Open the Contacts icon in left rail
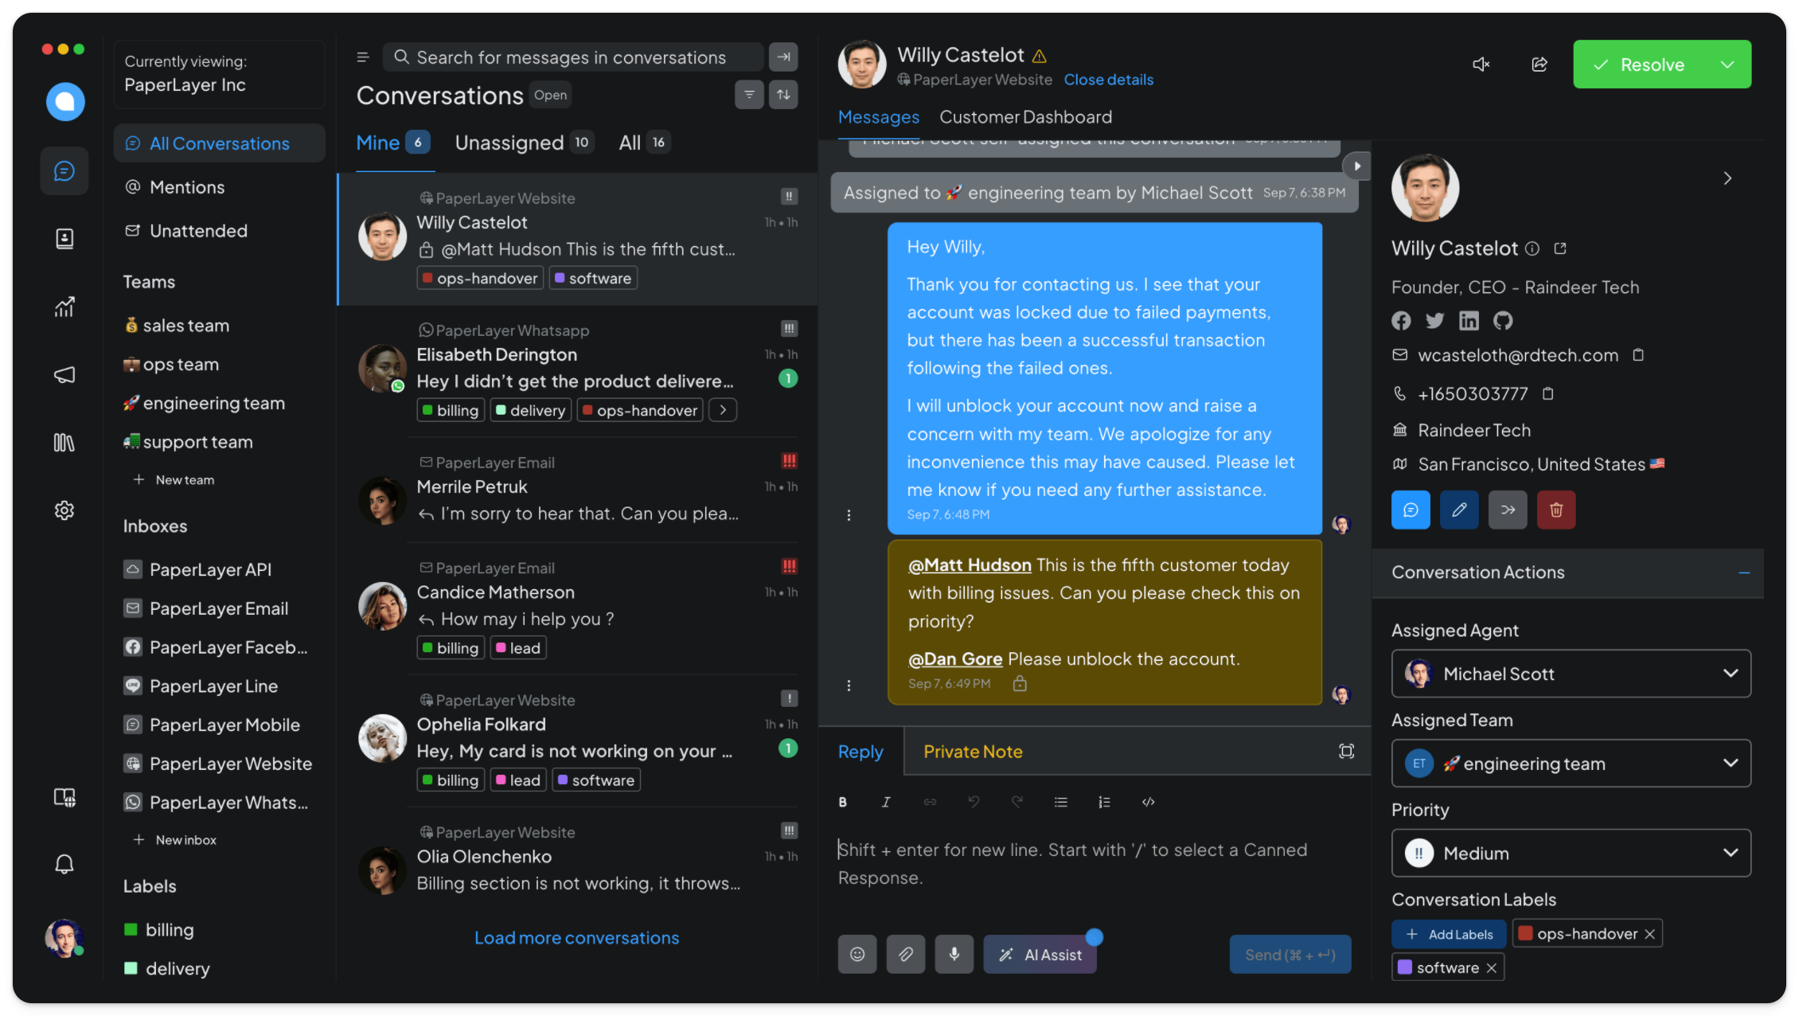The width and height of the screenshot is (1799, 1016). coord(64,239)
